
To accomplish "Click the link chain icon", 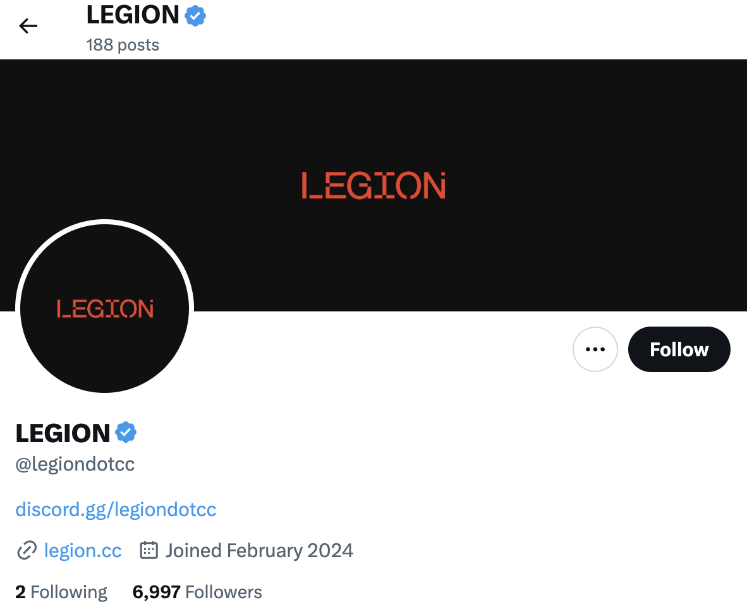I will (x=27, y=550).
